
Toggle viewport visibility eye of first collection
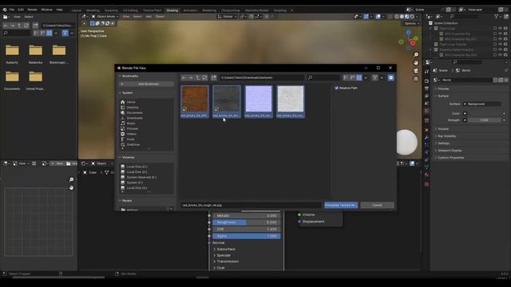(501, 29)
